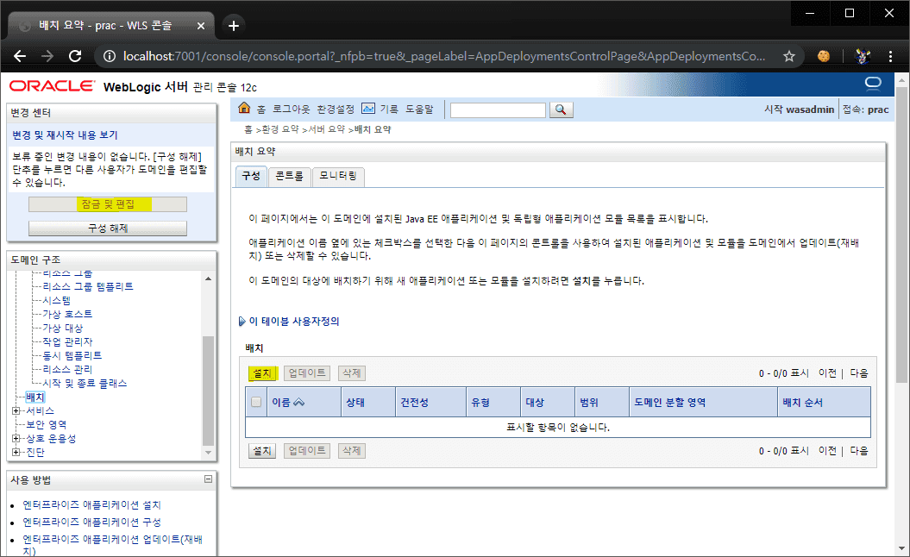The height and width of the screenshot is (557, 910).
Task: Click the lower 설치 button
Action: [262, 451]
